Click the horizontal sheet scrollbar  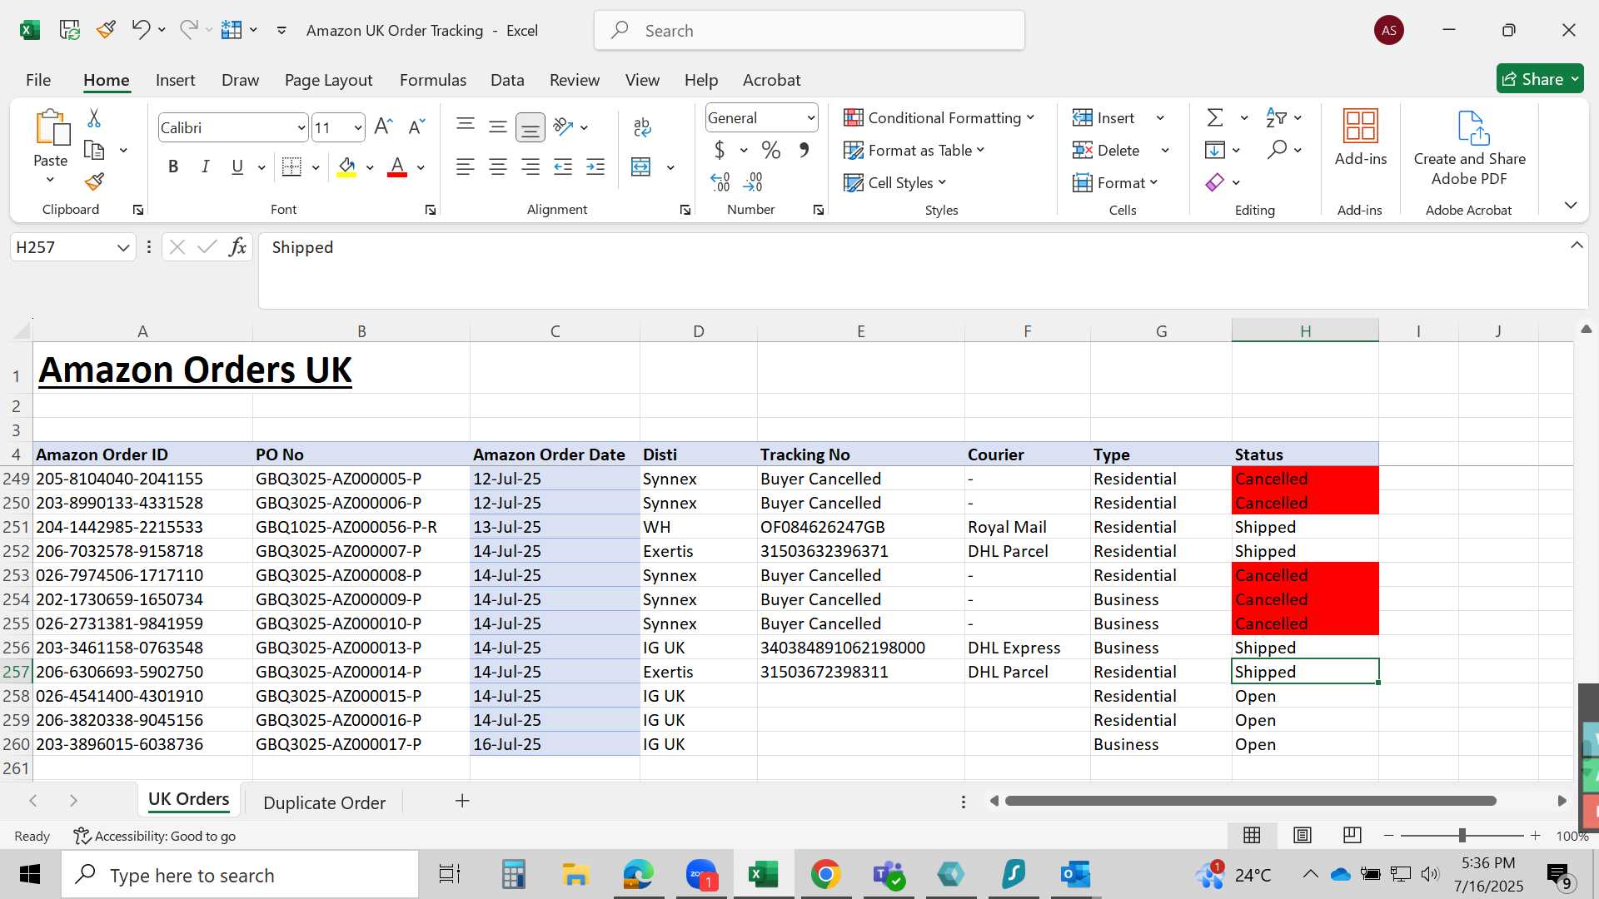pos(1250,801)
